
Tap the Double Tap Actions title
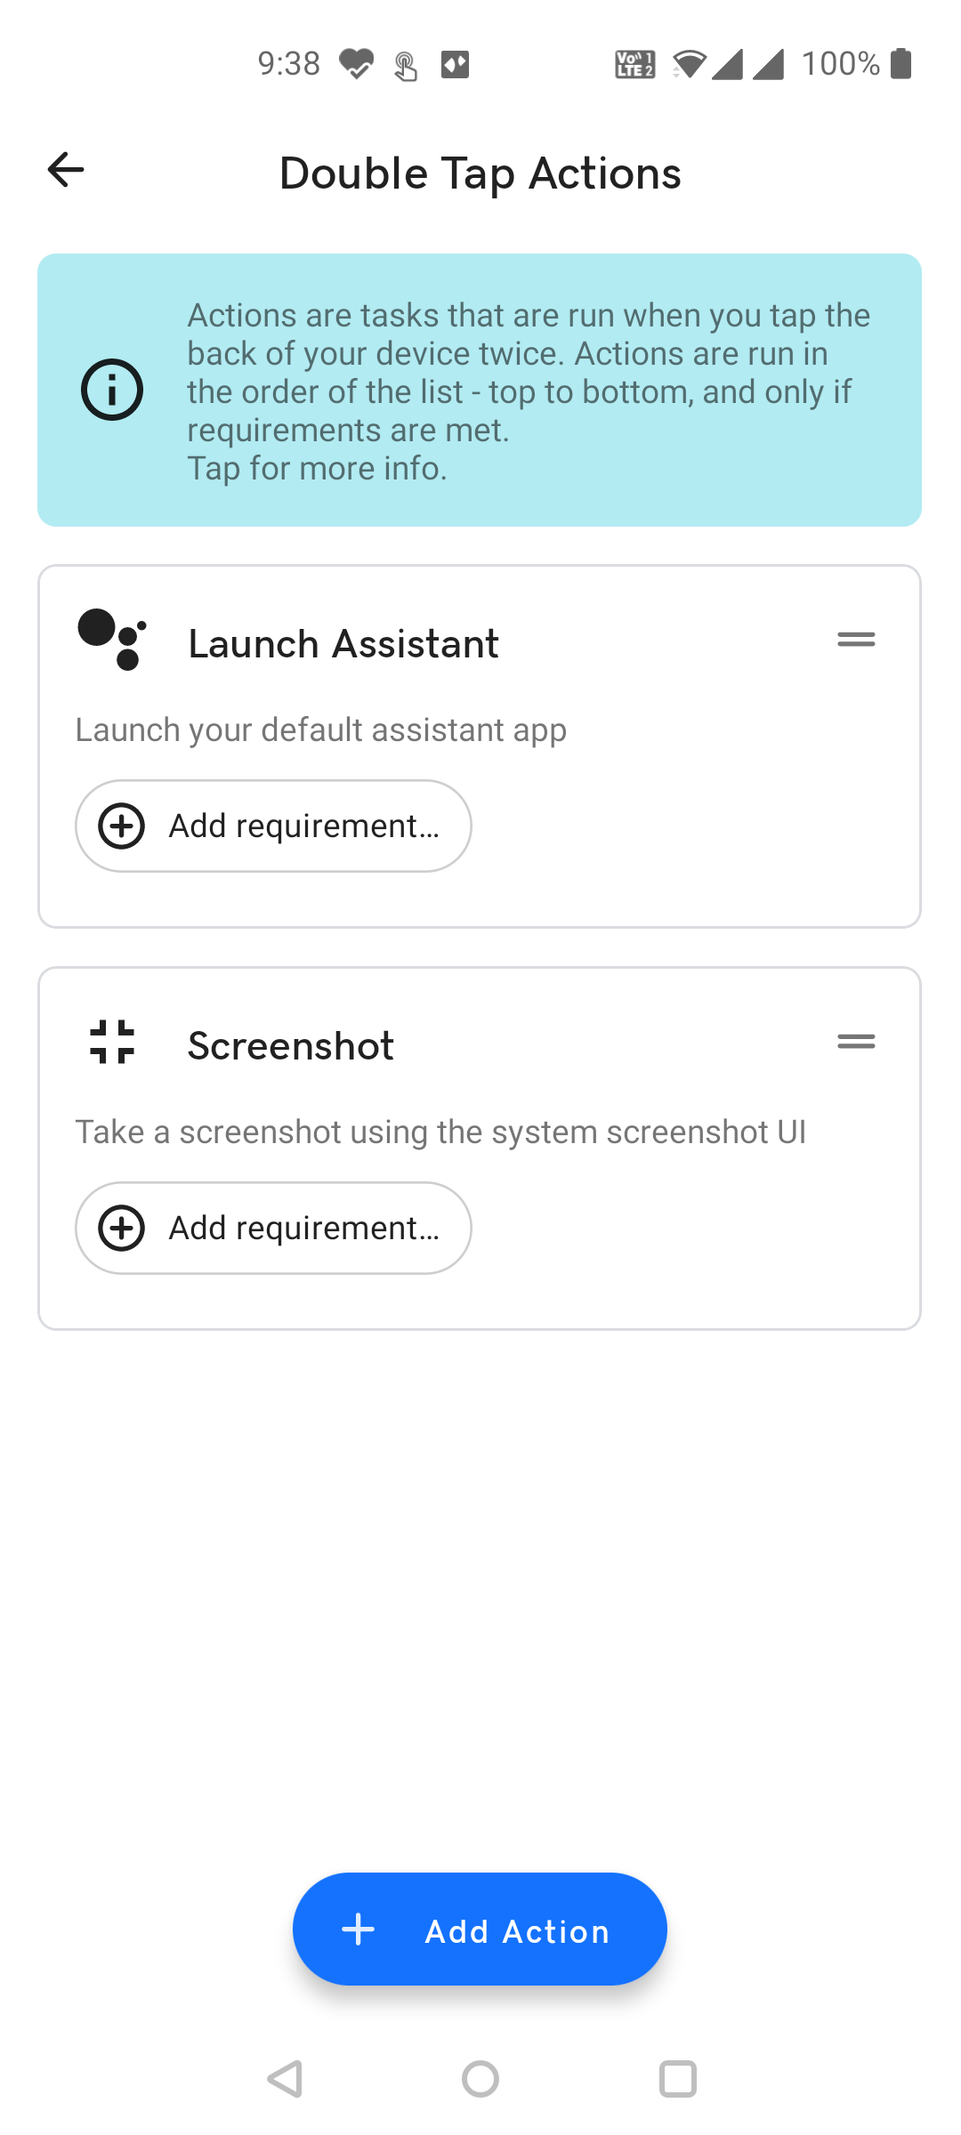pyautogui.click(x=480, y=172)
